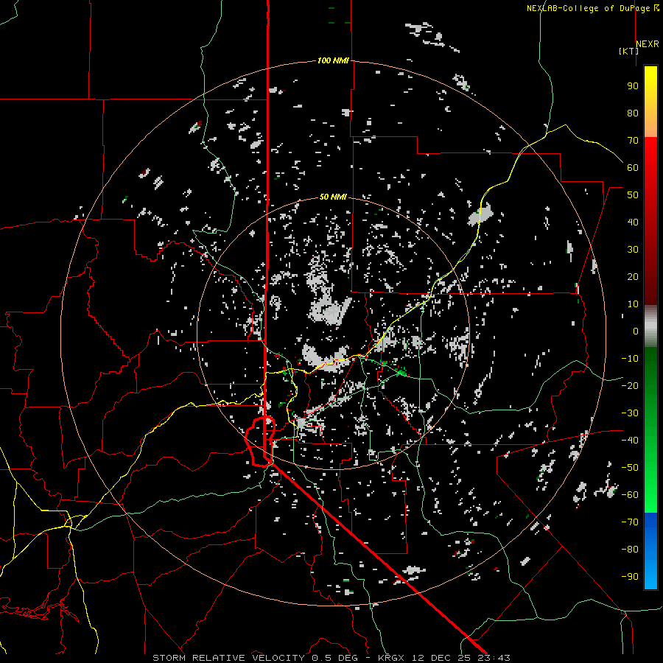Click the positive 90 value on the velocity scale

(633, 86)
